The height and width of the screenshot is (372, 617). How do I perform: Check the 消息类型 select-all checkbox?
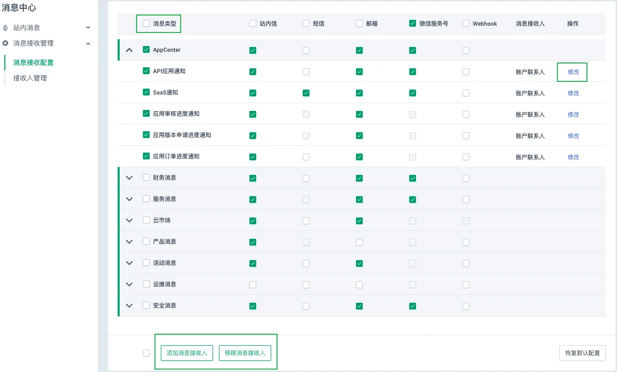tap(146, 23)
